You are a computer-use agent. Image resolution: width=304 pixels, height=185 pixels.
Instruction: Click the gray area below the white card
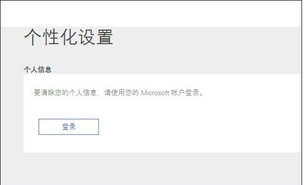pos(151,168)
